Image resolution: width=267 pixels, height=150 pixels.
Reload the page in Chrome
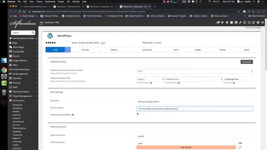tap(20, 12)
